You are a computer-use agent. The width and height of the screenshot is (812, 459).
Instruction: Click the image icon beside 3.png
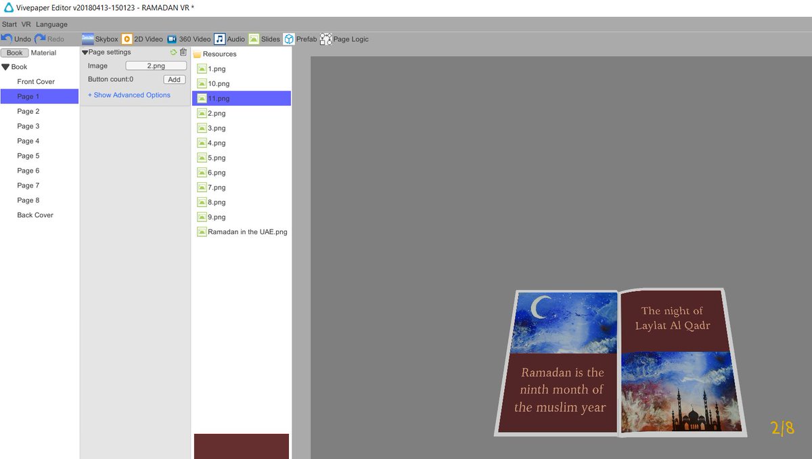(202, 128)
